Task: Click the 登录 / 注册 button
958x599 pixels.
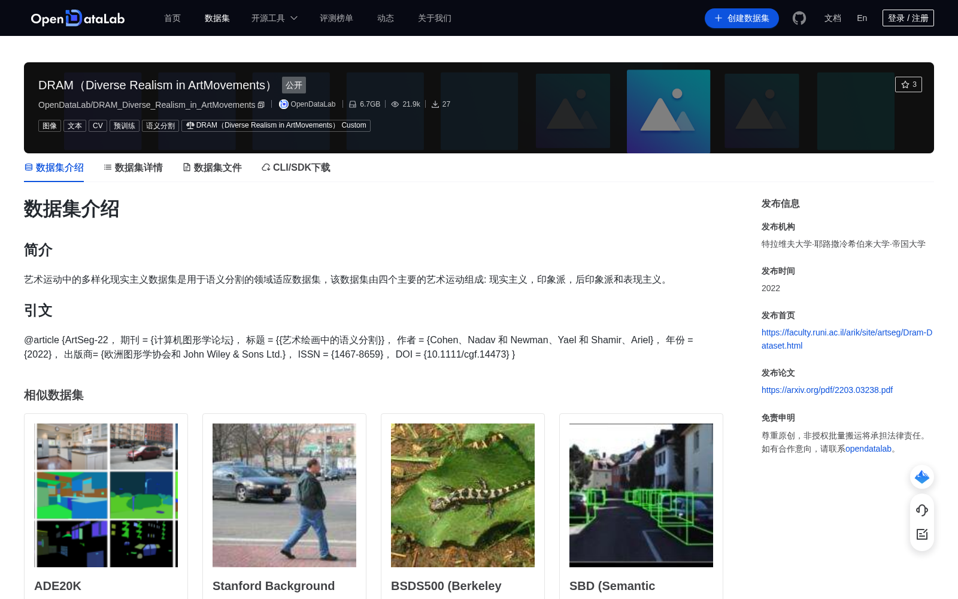Action: [x=908, y=18]
